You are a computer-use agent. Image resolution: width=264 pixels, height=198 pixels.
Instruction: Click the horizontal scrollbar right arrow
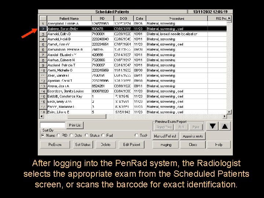coord(225,116)
